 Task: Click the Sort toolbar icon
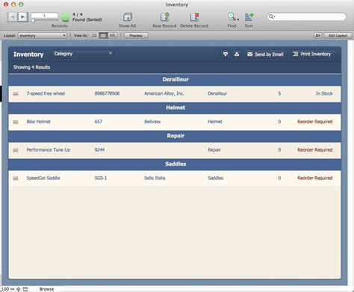coord(249,17)
